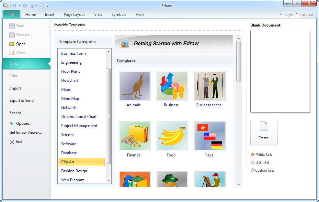Viewport: 319px width, 202px height.
Task: Click the Print menu entry
Action: [13, 76]
